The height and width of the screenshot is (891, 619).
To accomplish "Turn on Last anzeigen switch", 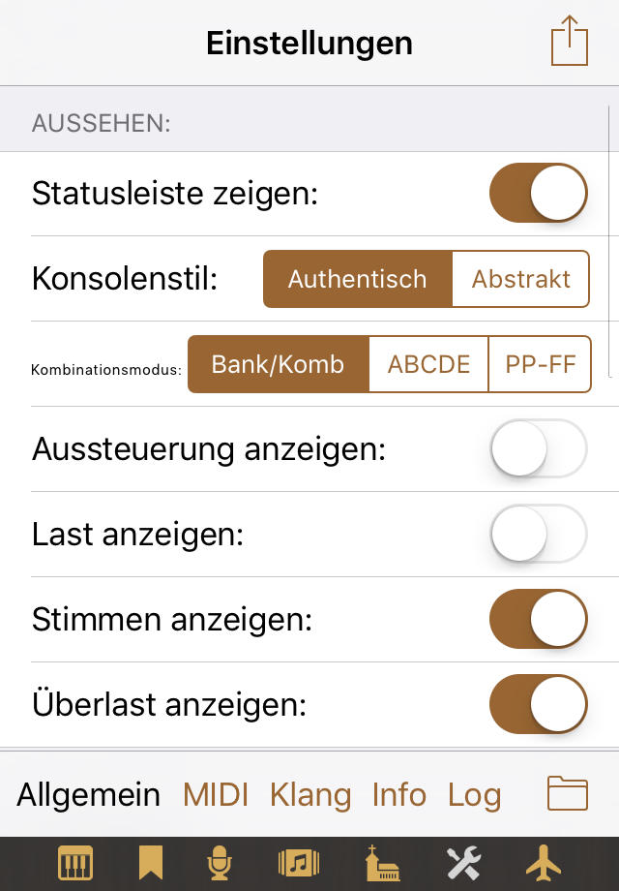I will point(539,535).
